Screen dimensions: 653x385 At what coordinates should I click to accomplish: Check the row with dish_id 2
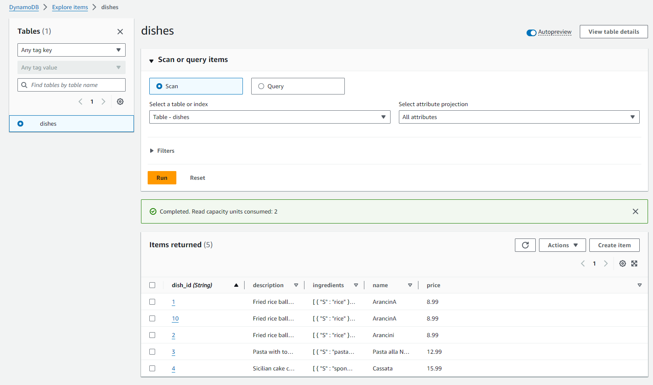coord(152,335)
